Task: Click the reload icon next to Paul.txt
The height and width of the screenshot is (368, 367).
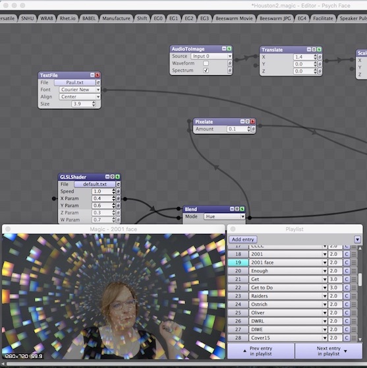Action: pos(98,82)
